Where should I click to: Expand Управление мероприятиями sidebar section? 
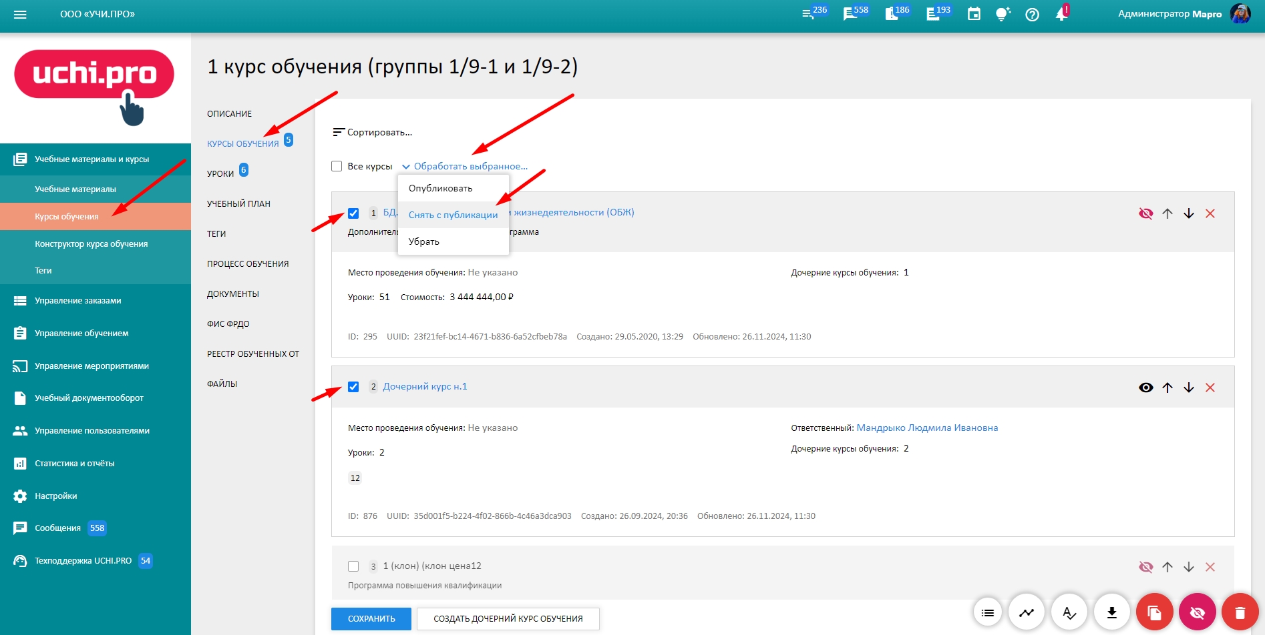[x=96, y=366]
